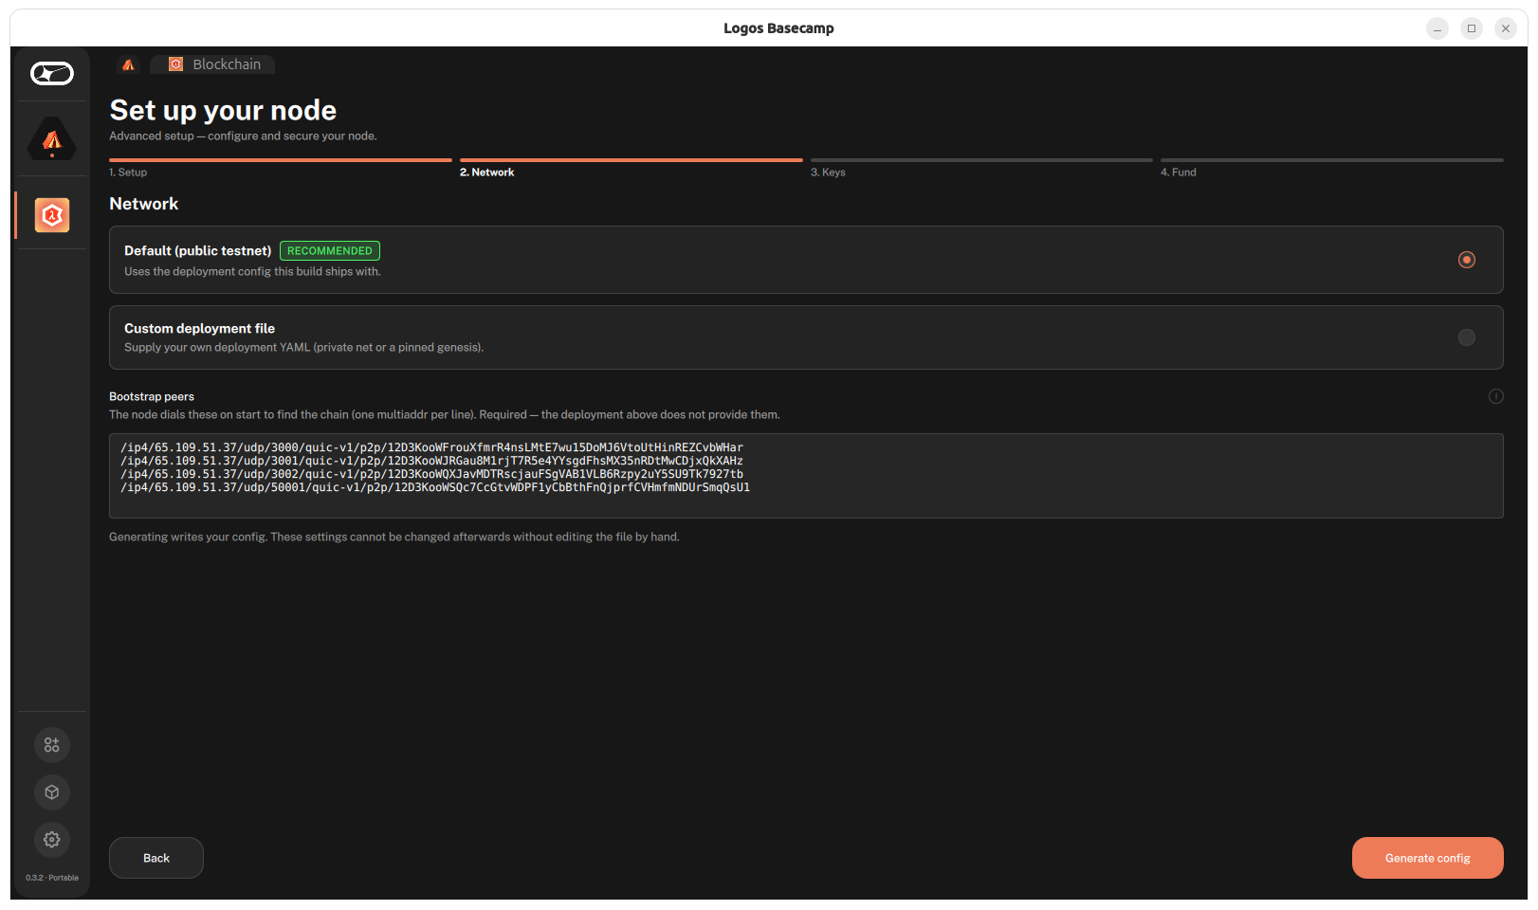This screenshot has height=910, width=1538.
Task: Maximize the Logos Basecamp window
Action: (1472, 28)
